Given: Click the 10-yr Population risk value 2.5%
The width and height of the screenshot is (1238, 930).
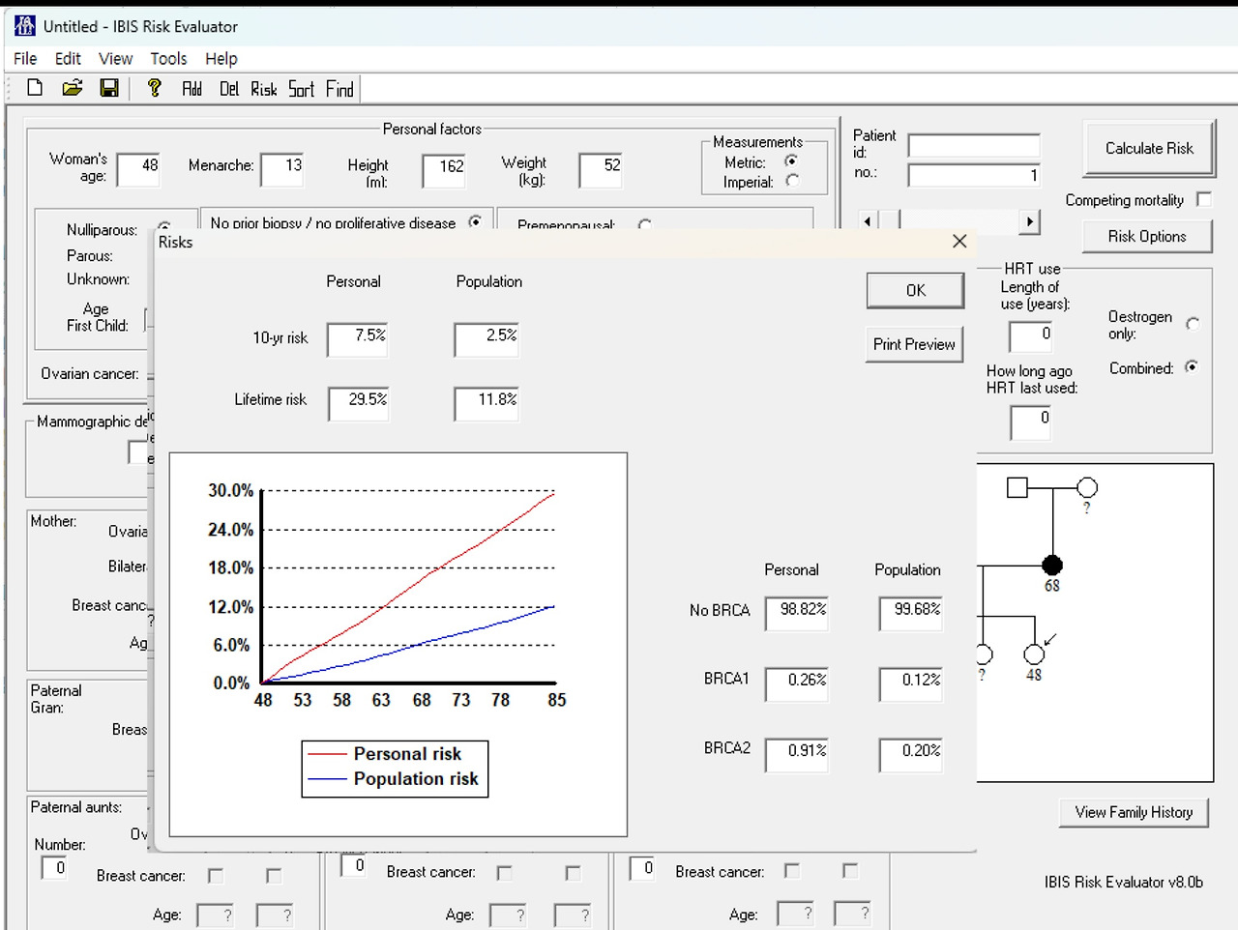Looking at the screenshot, I should 486,339.
